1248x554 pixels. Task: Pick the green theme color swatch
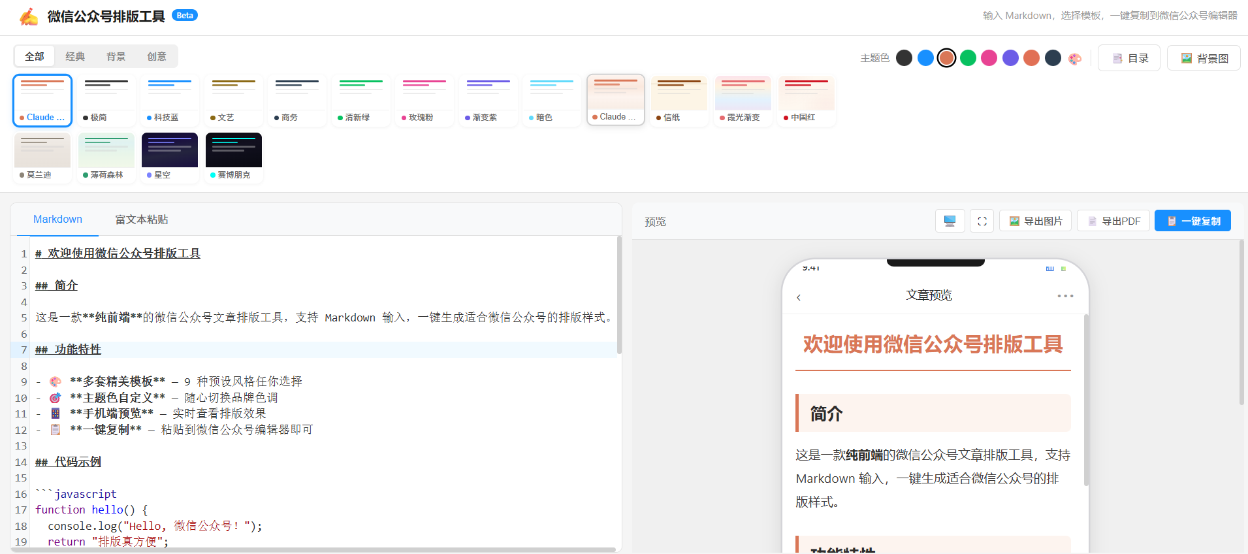pyautogui.click(x=968, y=58)
